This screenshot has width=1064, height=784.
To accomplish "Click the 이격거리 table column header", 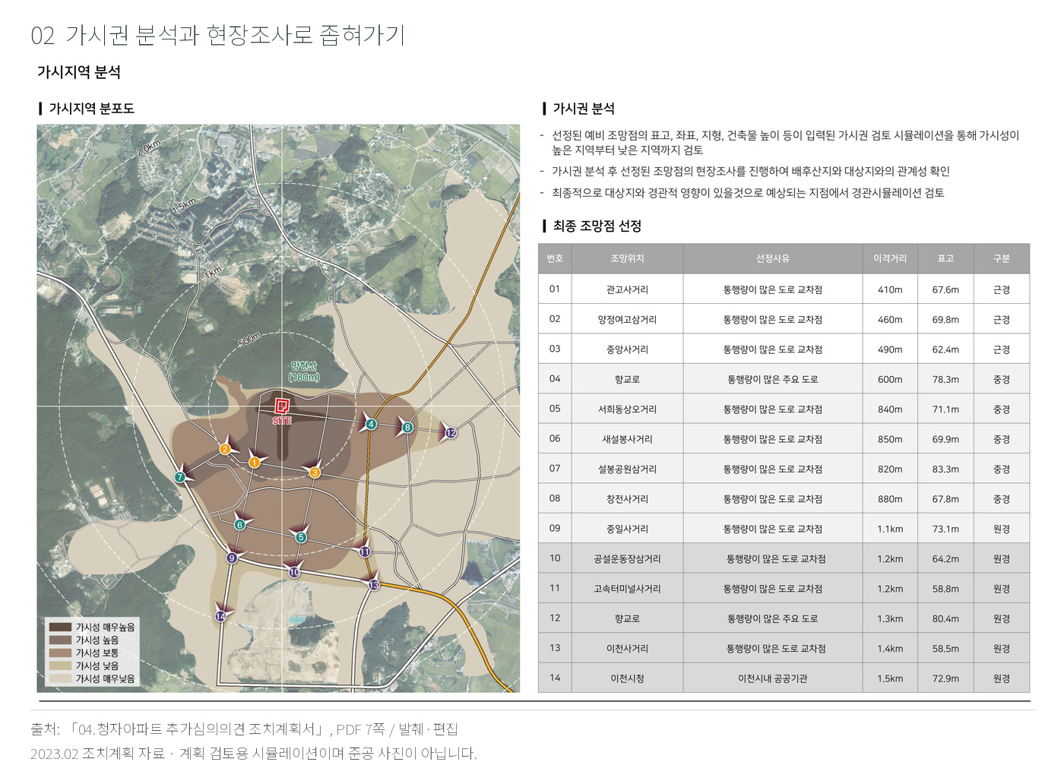I will pyautogui.click(x=890, y=258).
